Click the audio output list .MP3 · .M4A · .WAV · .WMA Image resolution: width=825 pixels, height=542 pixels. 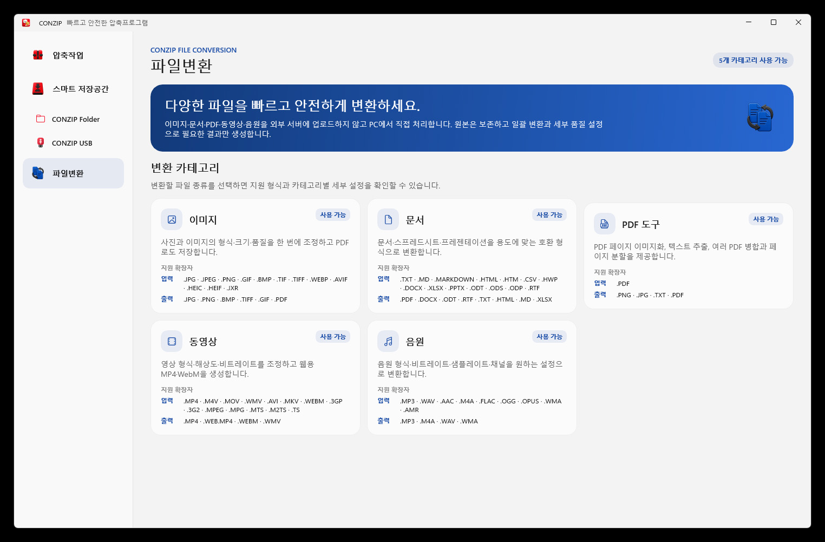pos(439,421)
